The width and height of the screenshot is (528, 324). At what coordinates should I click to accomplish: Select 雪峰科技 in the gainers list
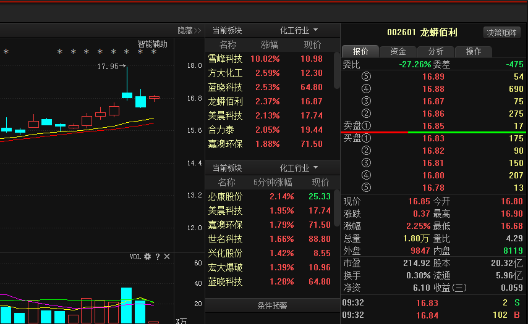click(225, 59)
